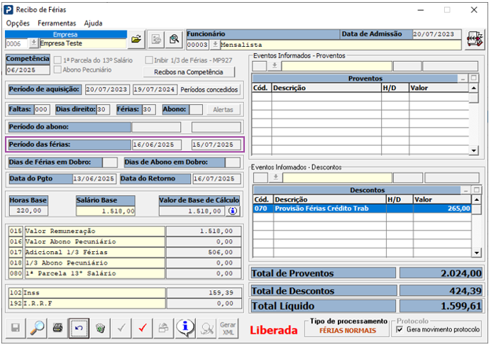The height and width of the screenshot is (347, 491).
Task: Uncheck Gera movimento protocolo
Action: click(399, 329)
